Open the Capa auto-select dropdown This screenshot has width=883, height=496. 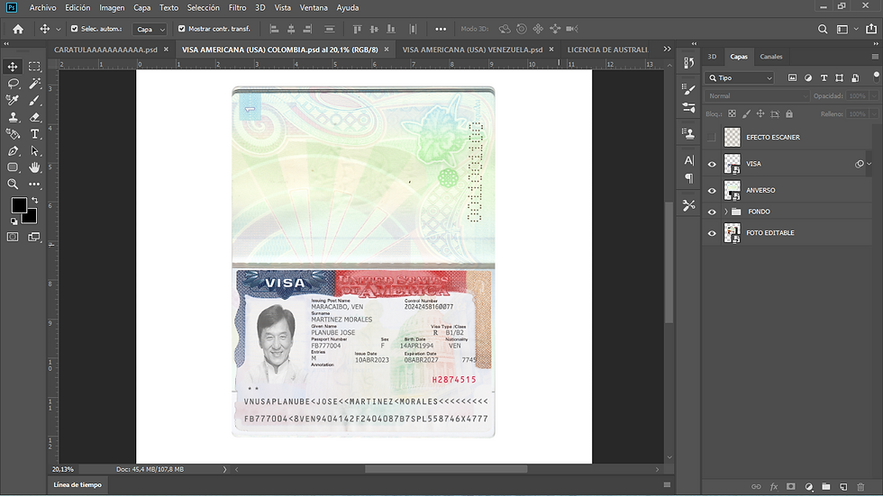[x=150, y=29]
